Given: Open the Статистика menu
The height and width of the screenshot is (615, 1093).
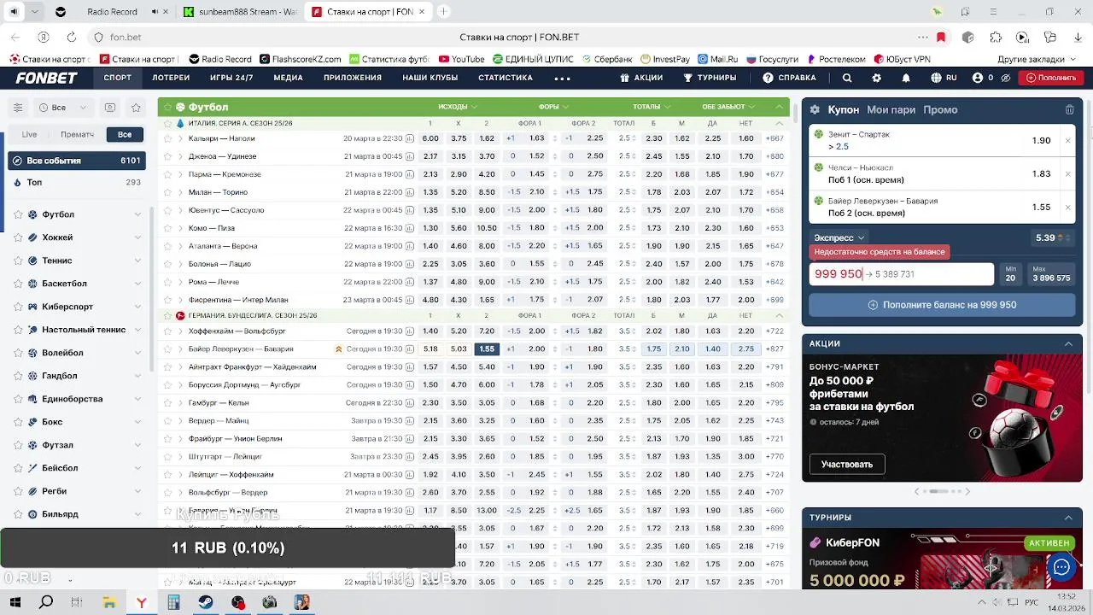Looking at the screenshot, I should point(506,78).
